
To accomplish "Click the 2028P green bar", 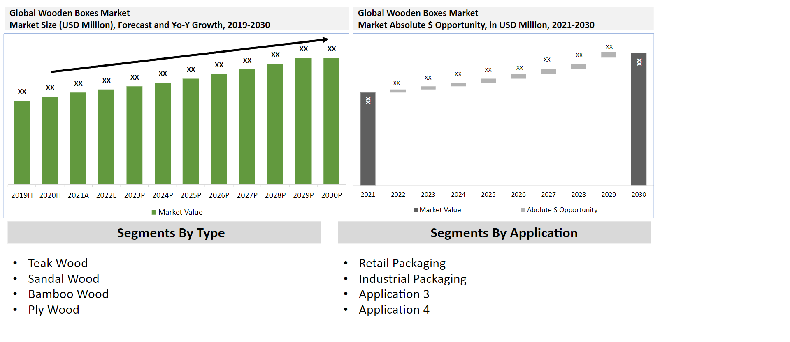I will 275,124.
